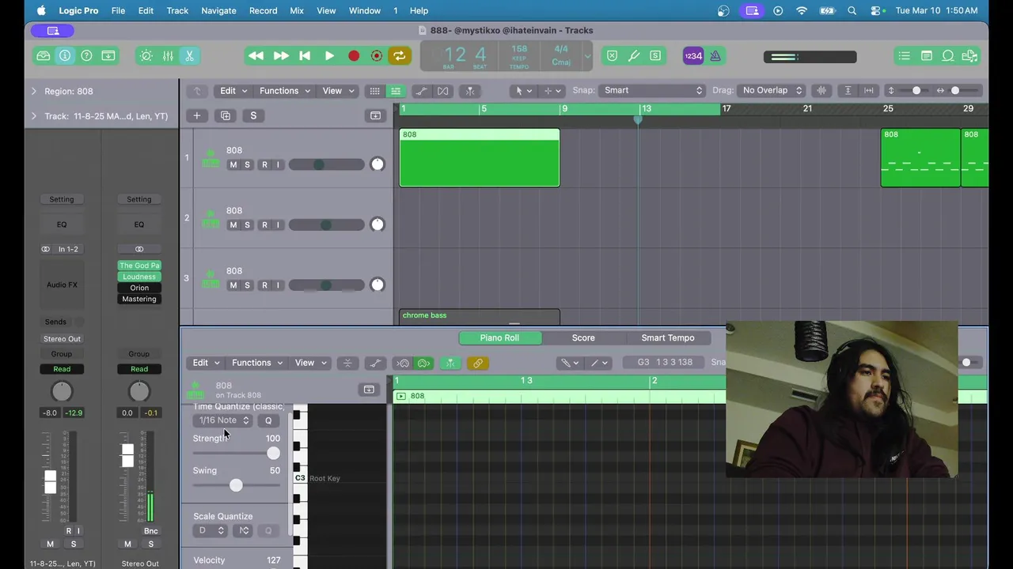Click the add track plus button
The width and height of the screenshot is (1013, 569).
point(196,116)
